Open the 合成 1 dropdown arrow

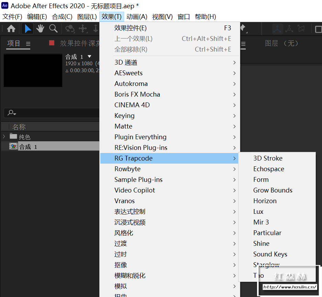coord(89,56)
